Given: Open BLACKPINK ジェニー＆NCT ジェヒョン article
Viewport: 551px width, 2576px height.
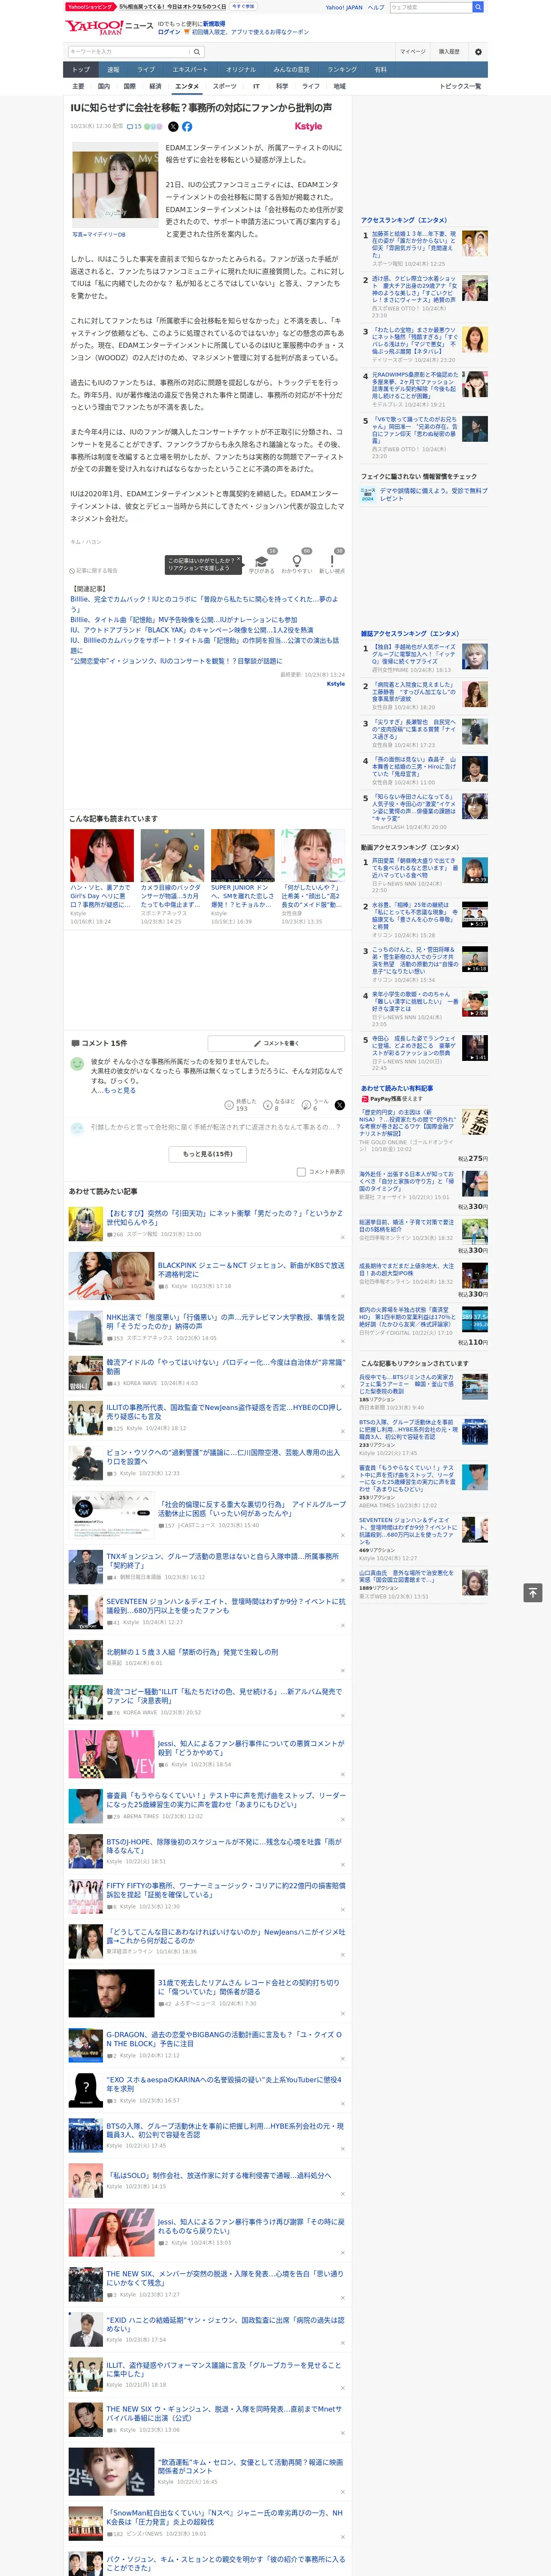Looking at the screenshot, I should click(251, 1269).
